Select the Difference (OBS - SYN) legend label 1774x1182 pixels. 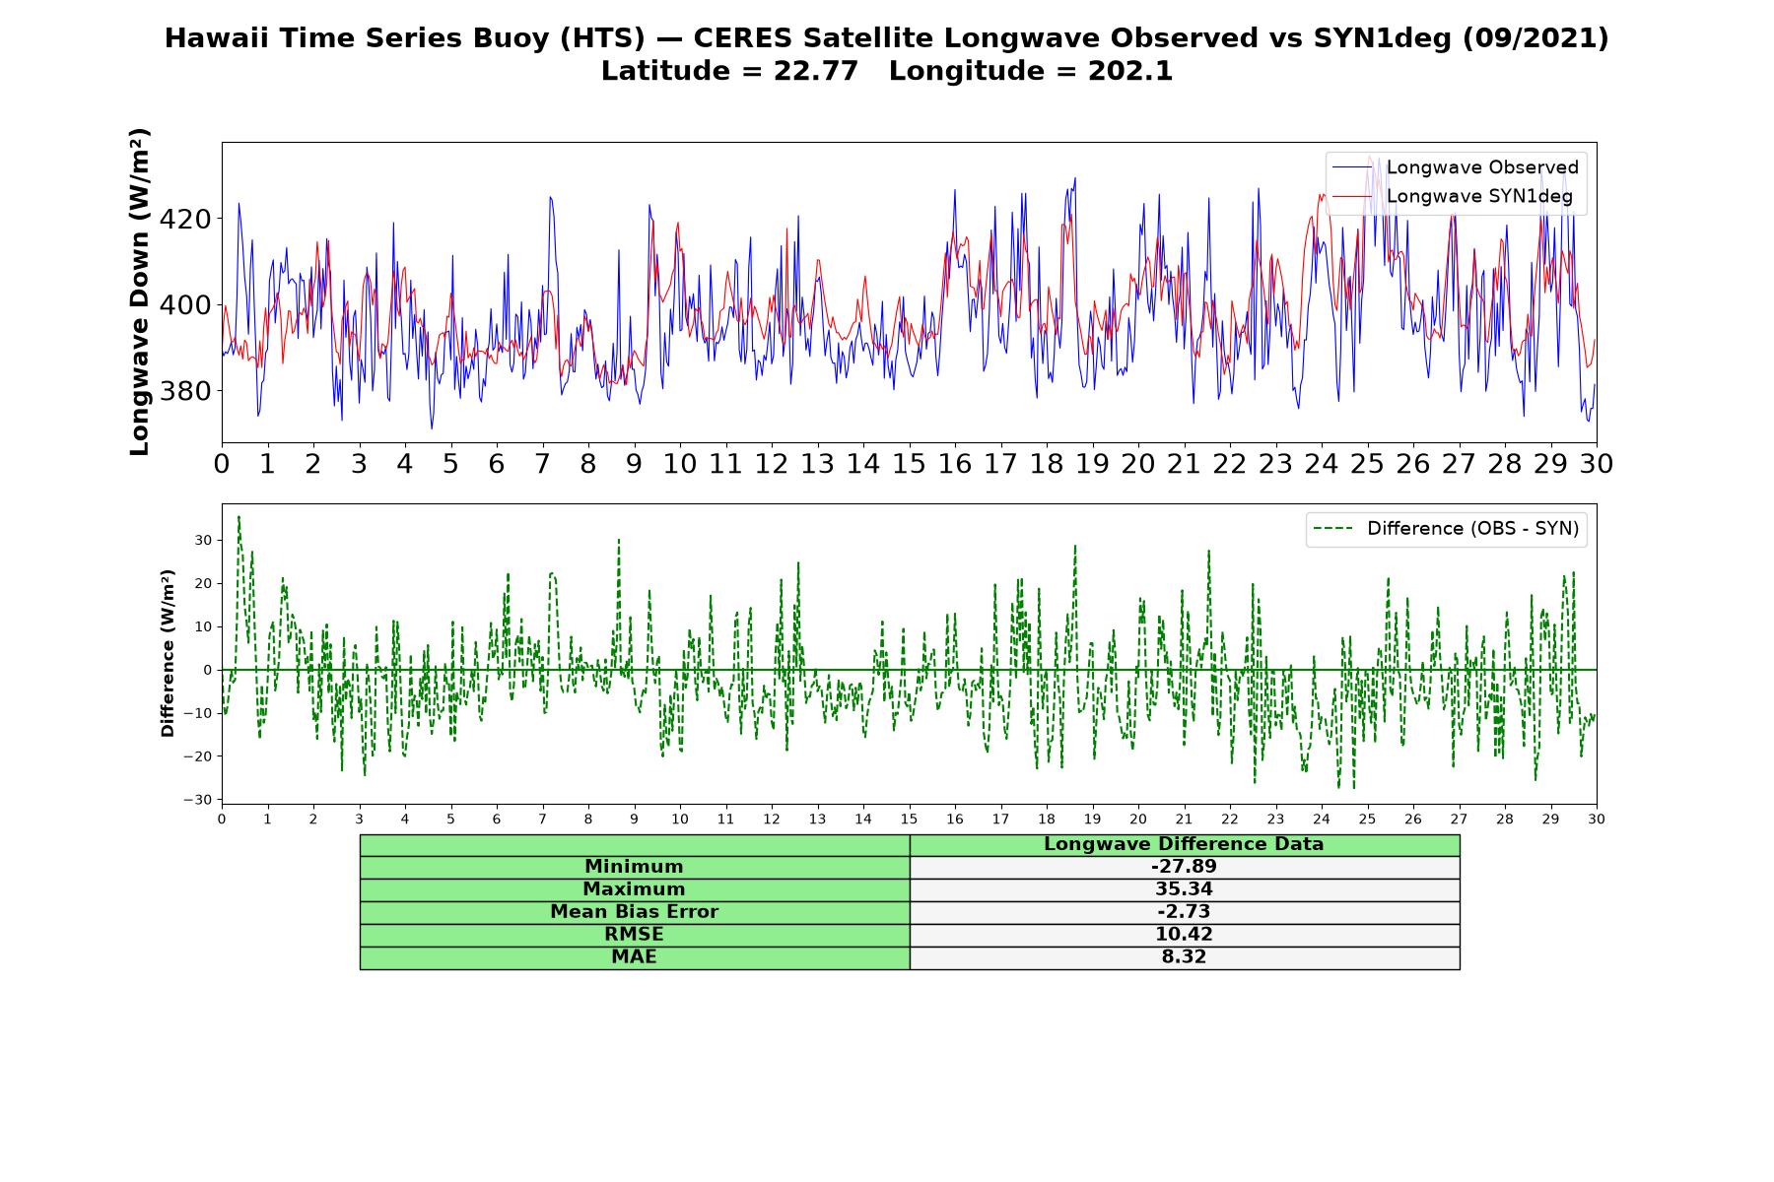coord(1472,529)
